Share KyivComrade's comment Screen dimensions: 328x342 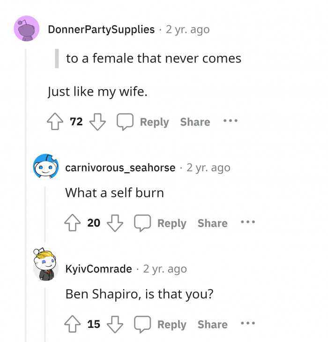[x=212, y=325]
